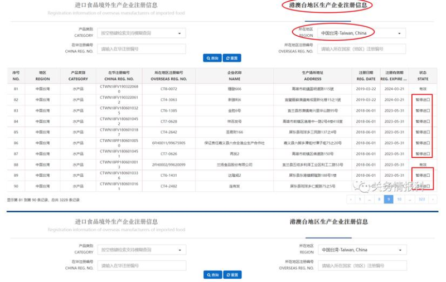Focus the upper OVERSEAS REG. NO. input field
The height and width of the screenshot is (282, 446).
362,49
